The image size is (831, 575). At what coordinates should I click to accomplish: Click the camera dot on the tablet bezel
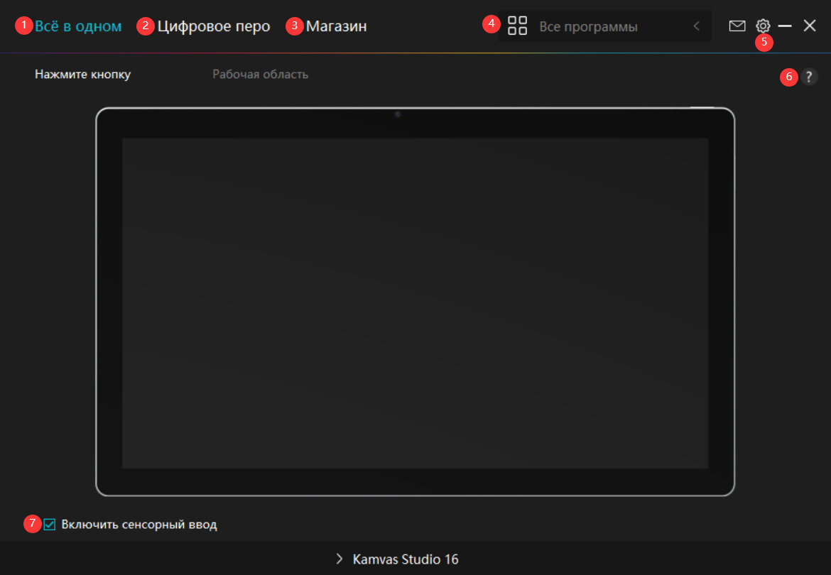pos(398,114)
